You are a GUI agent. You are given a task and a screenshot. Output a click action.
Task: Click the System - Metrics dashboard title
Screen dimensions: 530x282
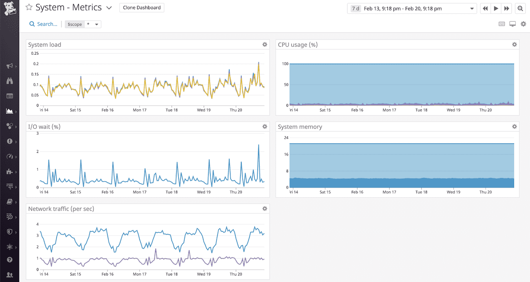(x=68, y=7)
